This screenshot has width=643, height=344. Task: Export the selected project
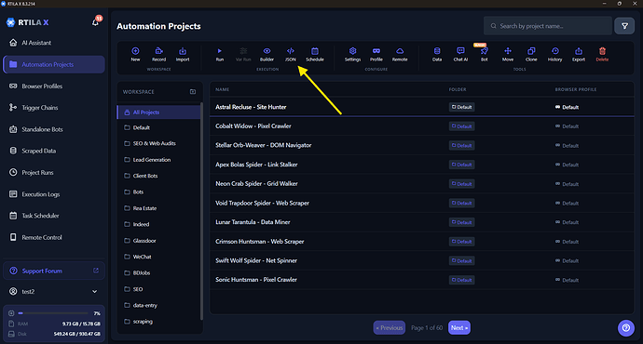579,54
